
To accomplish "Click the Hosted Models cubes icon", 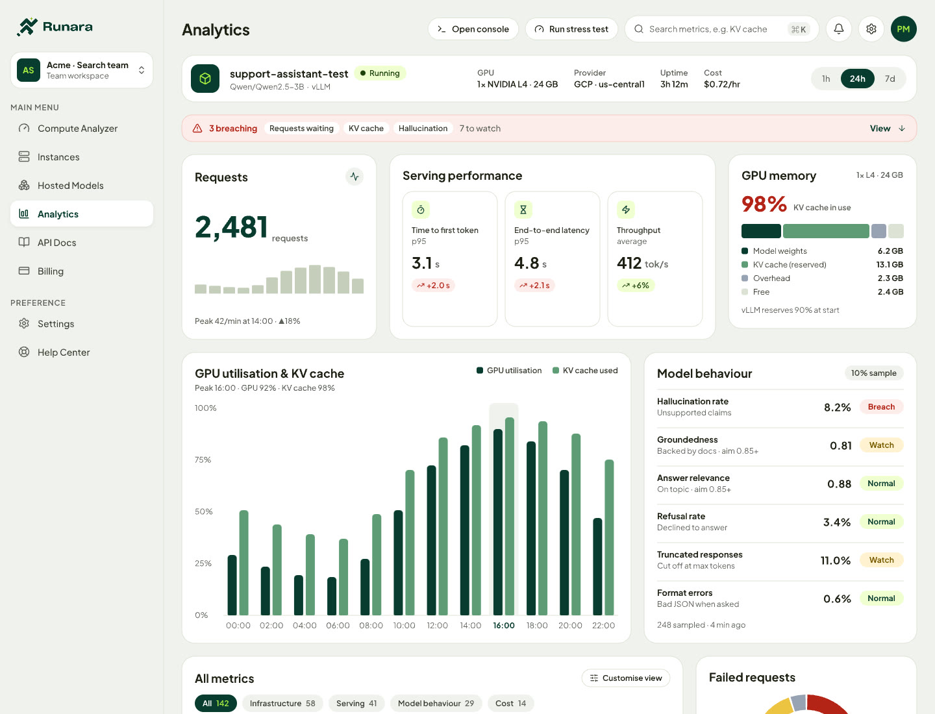I will [24, 186].
